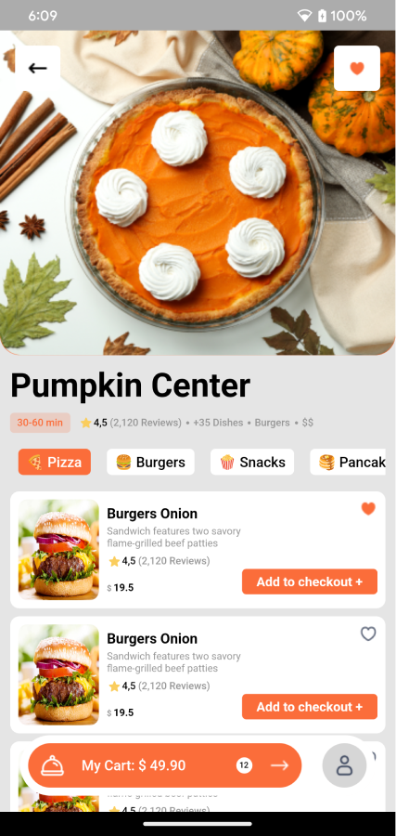Select the Pizza category tab
This screenshot has height=836, width=396.
[x=55, y=462]
